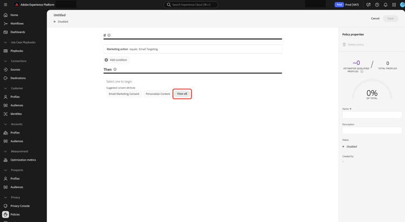Click the Accounts Profiles icon
405x222 pixels.
pyautogui.click(x=5, y=132)
